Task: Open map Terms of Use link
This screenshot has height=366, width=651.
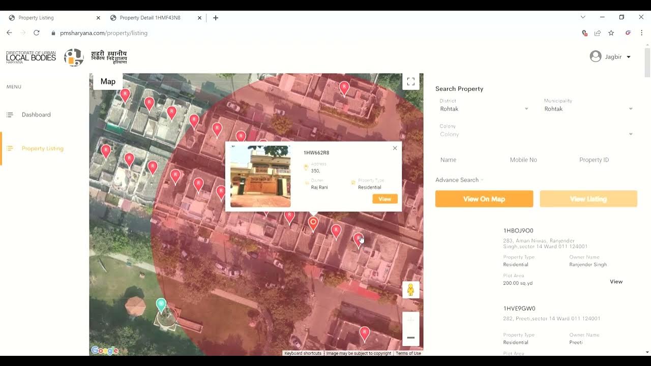Action: [x=408, y=353]
